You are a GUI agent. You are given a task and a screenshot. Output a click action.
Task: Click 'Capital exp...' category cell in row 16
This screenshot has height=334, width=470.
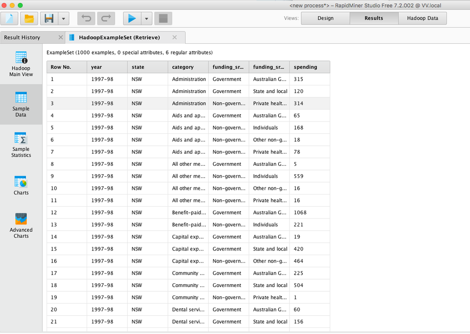(188, 261)
